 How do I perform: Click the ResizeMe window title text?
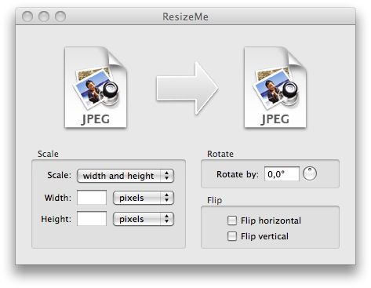point(185,17)
